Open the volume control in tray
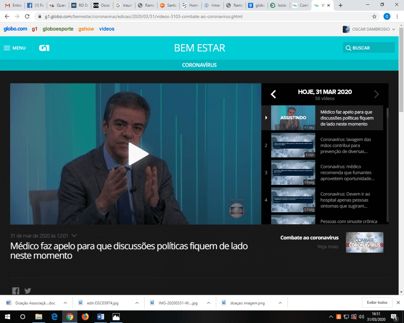 tap(361, 317)
